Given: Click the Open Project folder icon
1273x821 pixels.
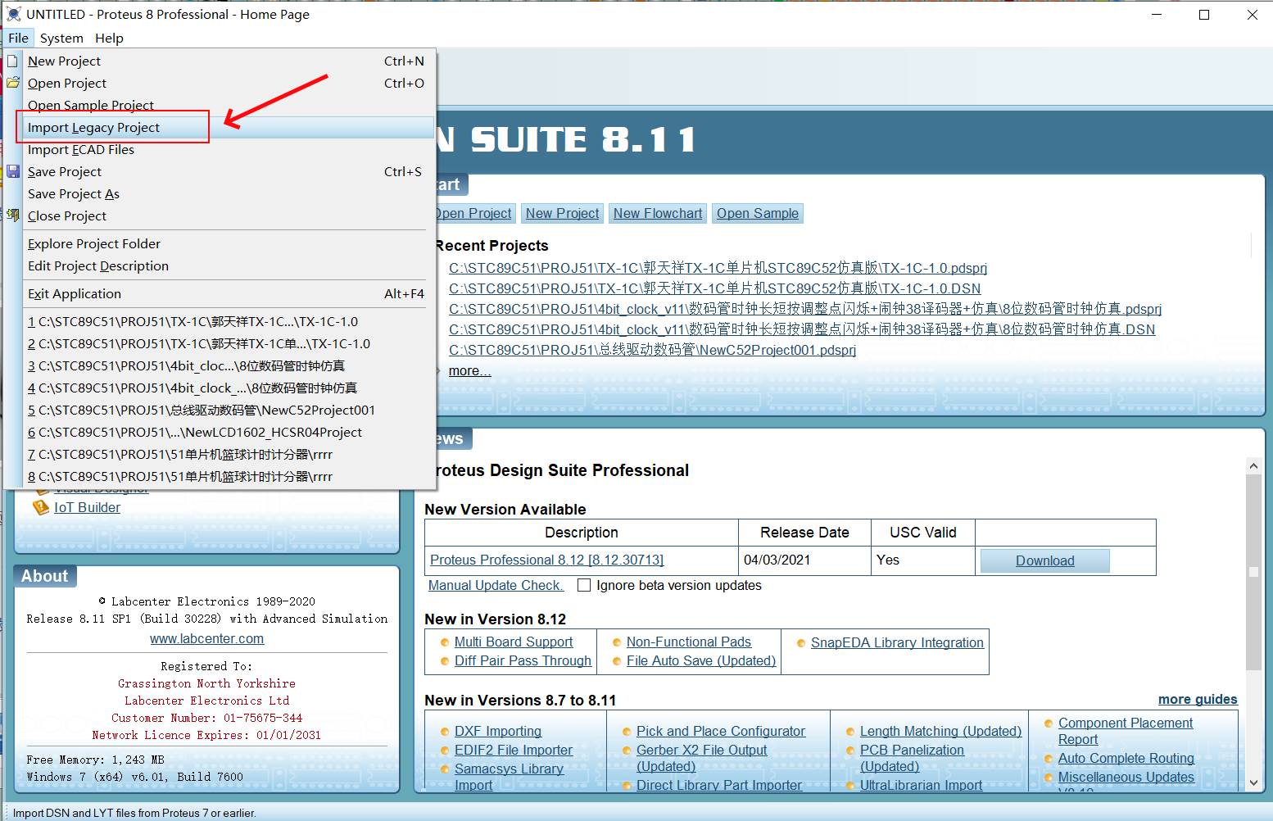Looking at the screenshot, I should click(13, 83).
